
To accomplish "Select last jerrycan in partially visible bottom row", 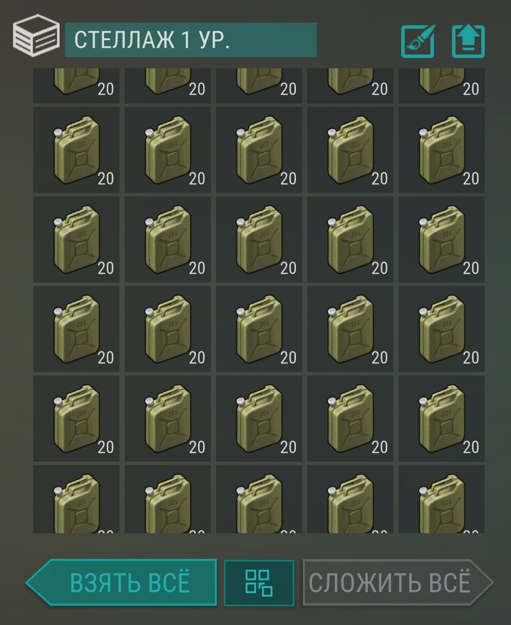I will [442, 499].
